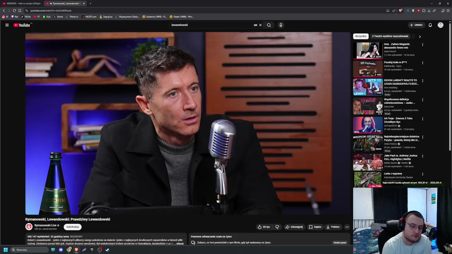This screenshot has width=452, height=254.
Task: Open options menu for the Ich Troje video
Action: pos(422,119)
